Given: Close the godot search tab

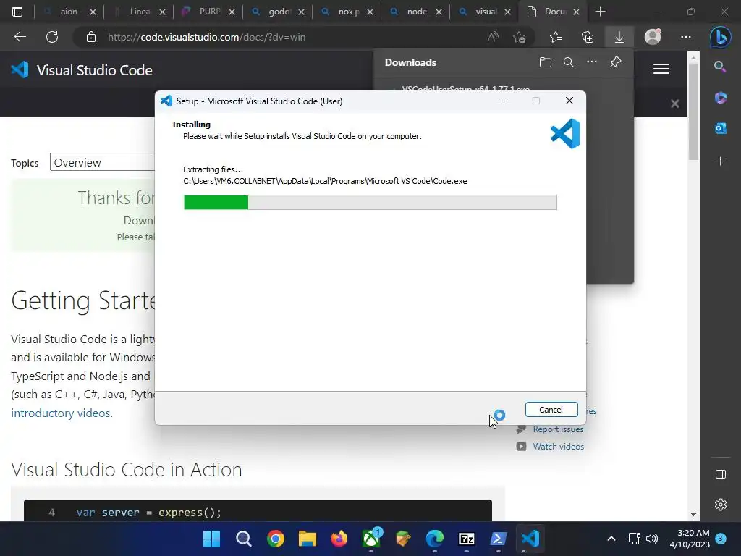Looking at the screenshot, I should (x=301, y=12).
